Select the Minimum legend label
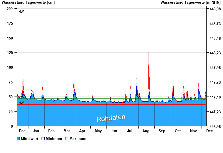223x153 pixels. point(54,139)
